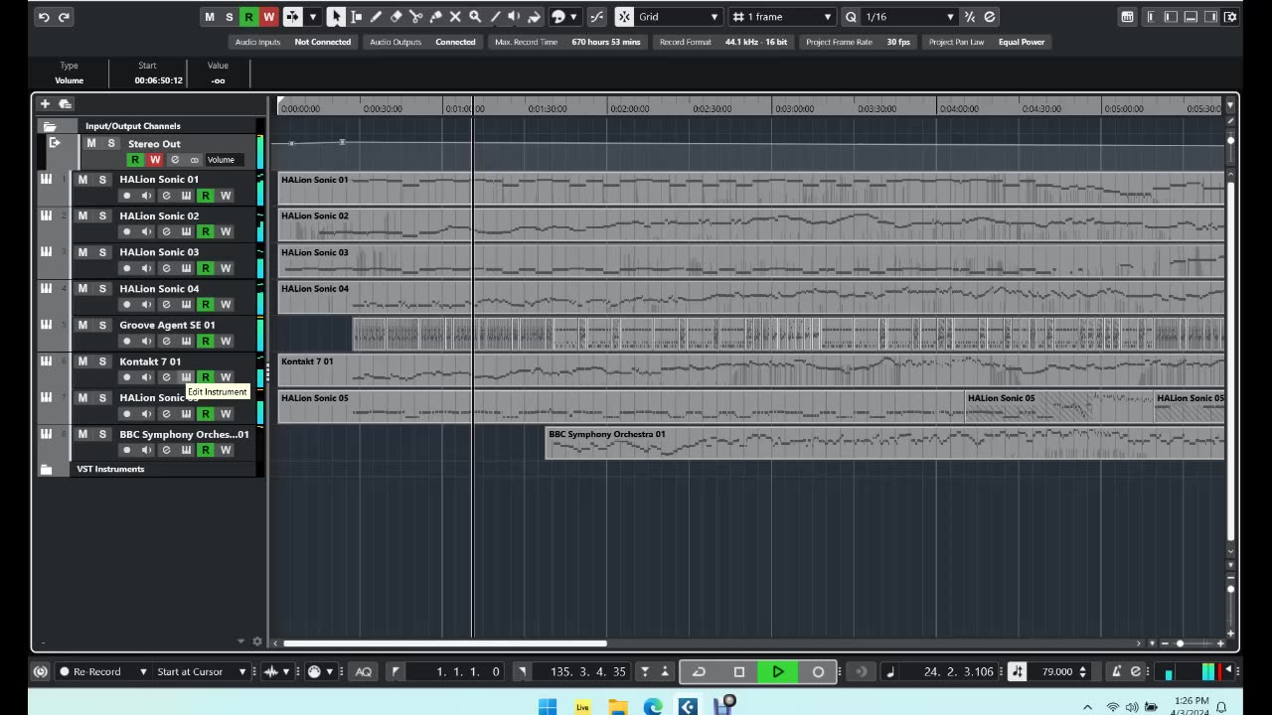The image size is (1272, 715).
Task: Toggle Read automation on Stereo Out
Action: tap(135, 160)
